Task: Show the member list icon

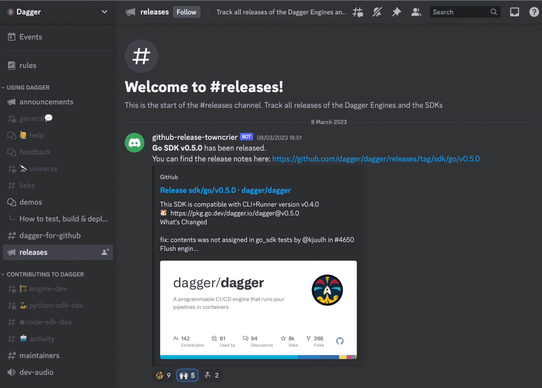Action: pyautogui.click(x=416, y=12)
